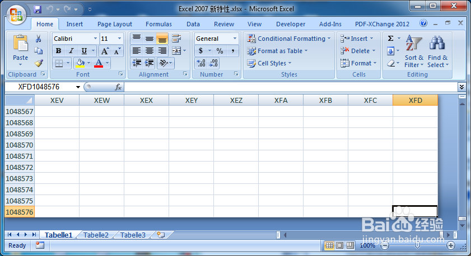
Task: Expand the formula bar
Action: 461,87
